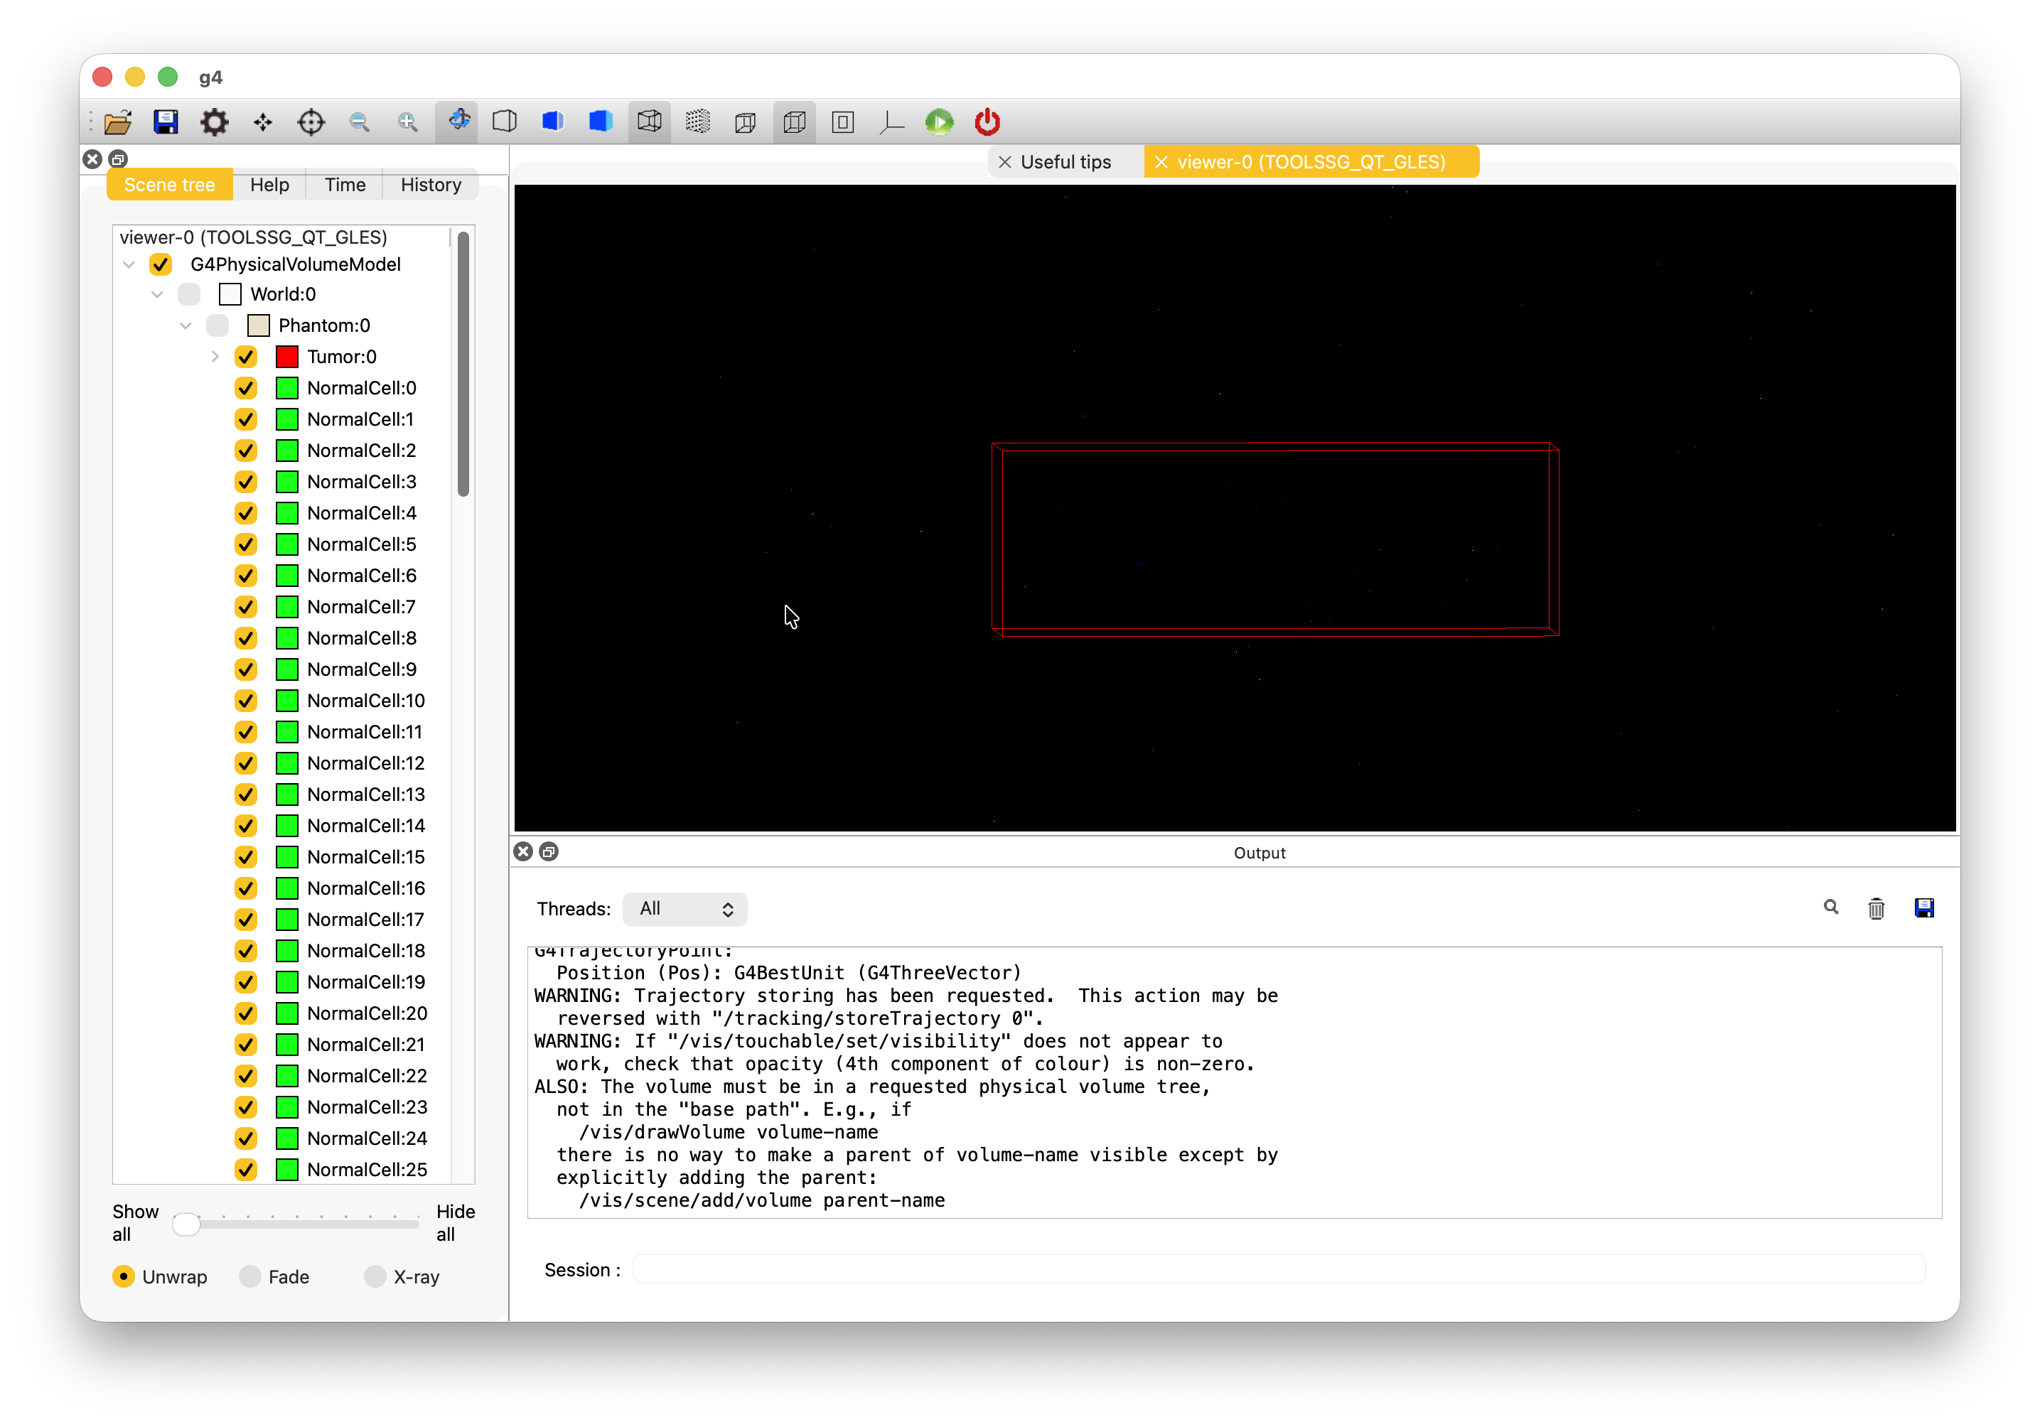2040x1427 pixels.
Task: Toggle the Phantom:0 visibility checkbox
Action: [x=218, y=325]
